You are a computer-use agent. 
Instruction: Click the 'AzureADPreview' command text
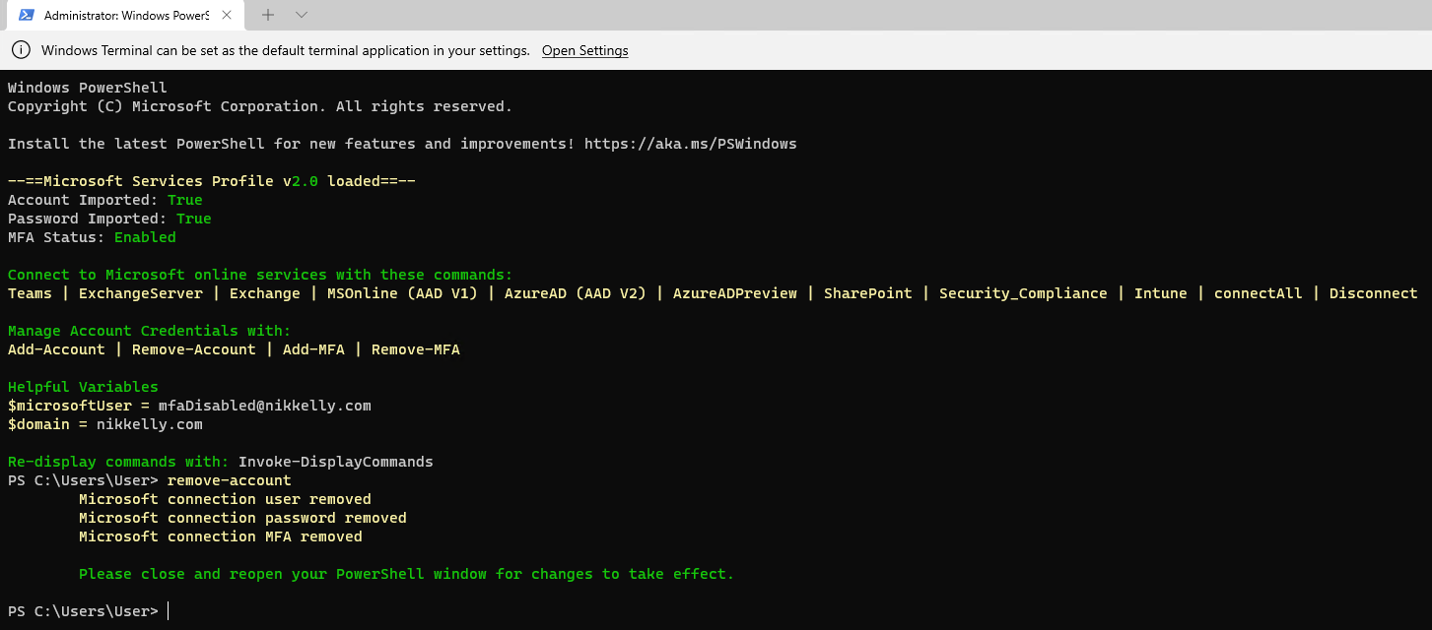tap(735, 293)
